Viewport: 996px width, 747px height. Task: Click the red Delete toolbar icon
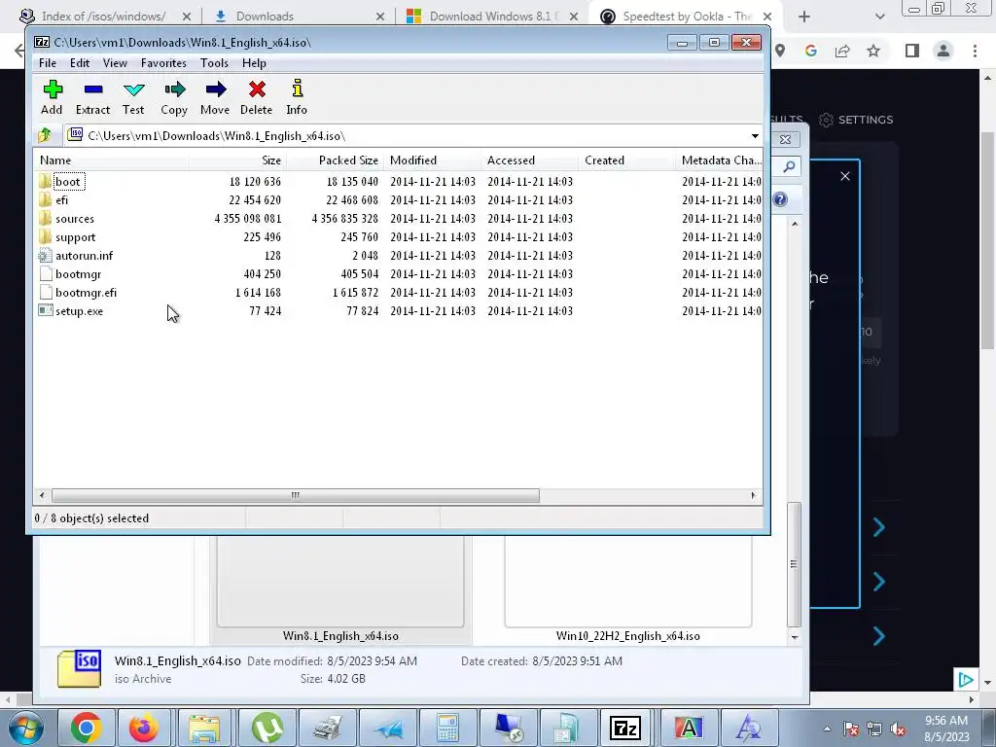click(x=257, y=97)
